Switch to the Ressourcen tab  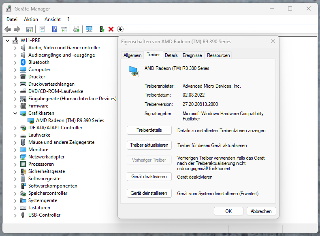(218, 55)
